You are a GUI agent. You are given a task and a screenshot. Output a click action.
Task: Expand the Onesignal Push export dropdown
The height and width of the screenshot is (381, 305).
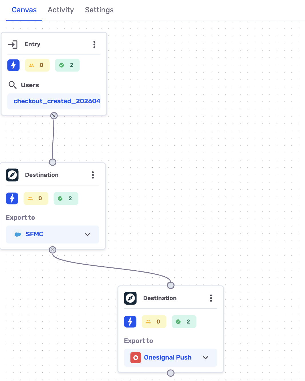pyautogui.click(x=205, y=358)
